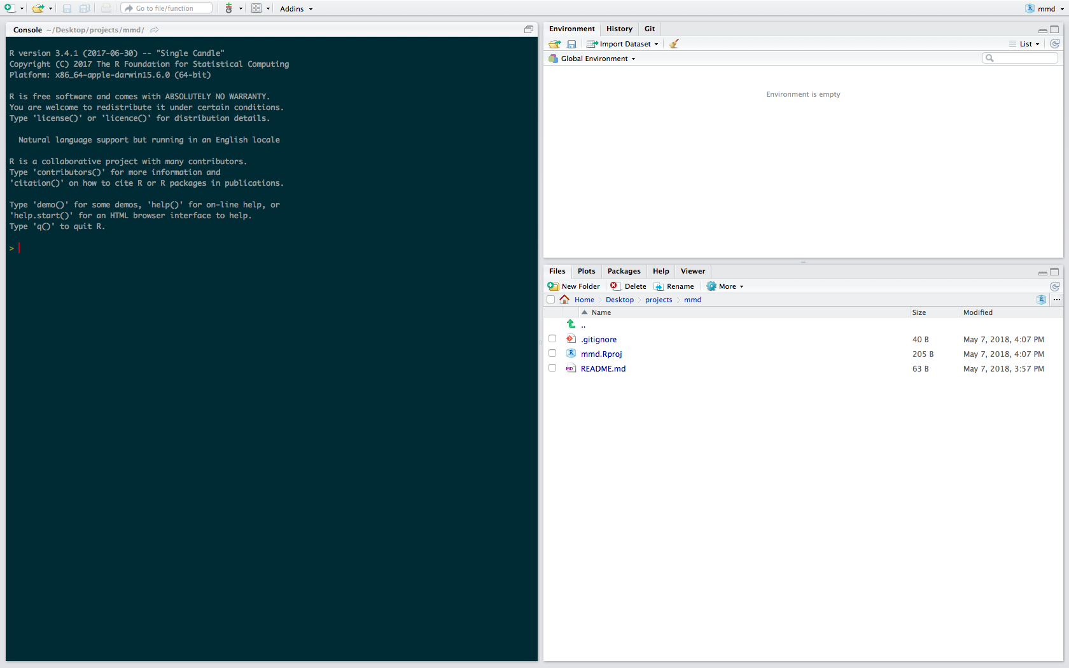
Task: Clear environment objects with broom icon
Action: (x=674, y=44)
